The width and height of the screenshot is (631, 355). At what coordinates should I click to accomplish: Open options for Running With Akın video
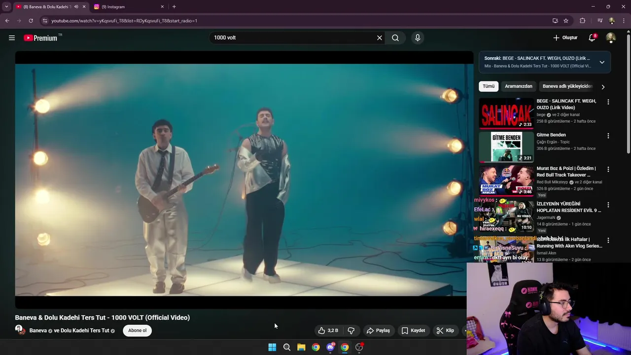[x=608, y=240]
